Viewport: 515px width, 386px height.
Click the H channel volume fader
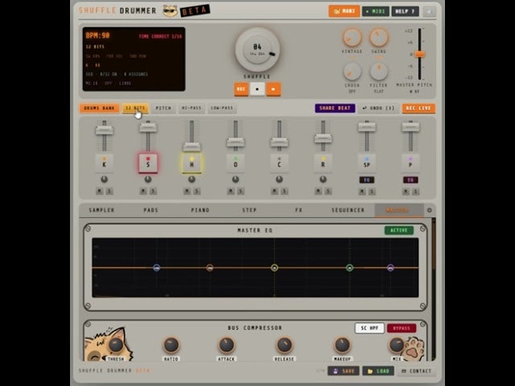pyautogui.click(x=192, y=146)
